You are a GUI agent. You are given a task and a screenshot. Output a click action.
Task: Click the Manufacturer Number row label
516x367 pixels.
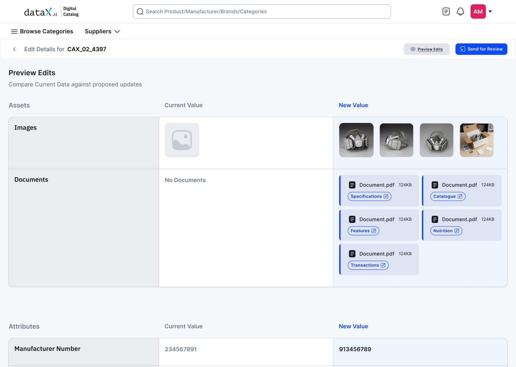click(x=47, y=349)
